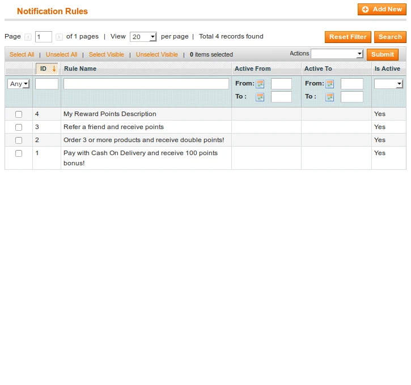Click the Add New button
The width and height of the screenshot is (411, 385).
coord(382,10)
